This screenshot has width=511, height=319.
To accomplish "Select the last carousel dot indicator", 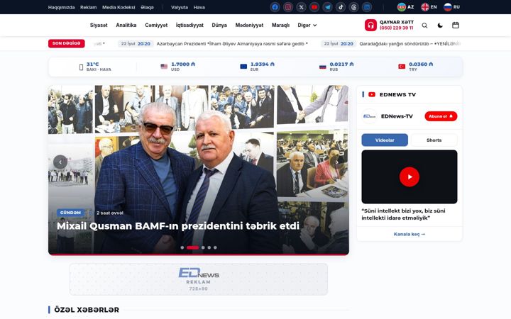I will (x=215, y=247).
